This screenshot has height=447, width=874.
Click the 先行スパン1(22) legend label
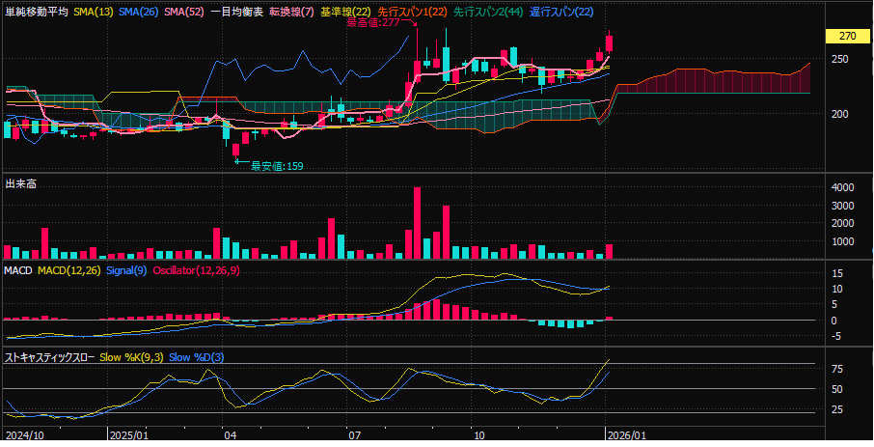412,11
